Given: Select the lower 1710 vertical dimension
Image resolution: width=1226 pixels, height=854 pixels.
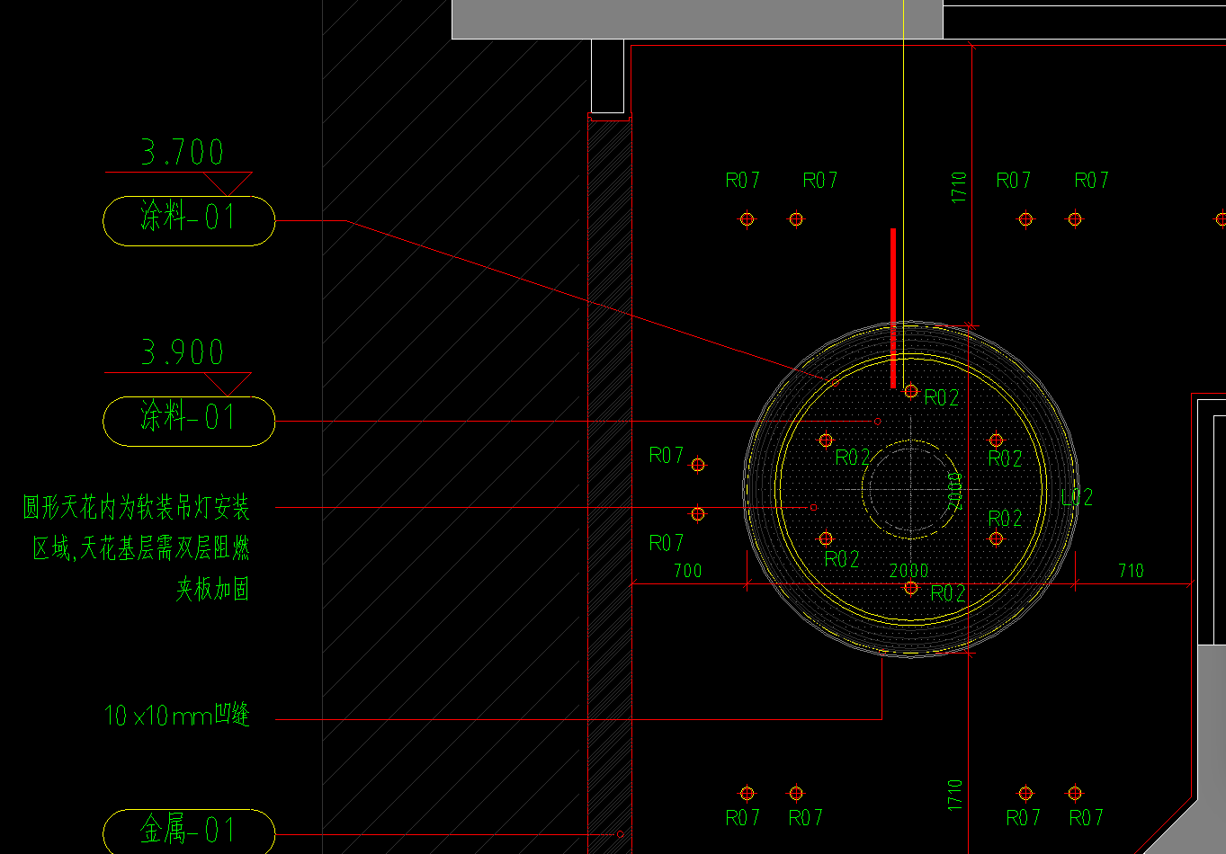Looking at the screenshot, I should [x=955, y=796].
